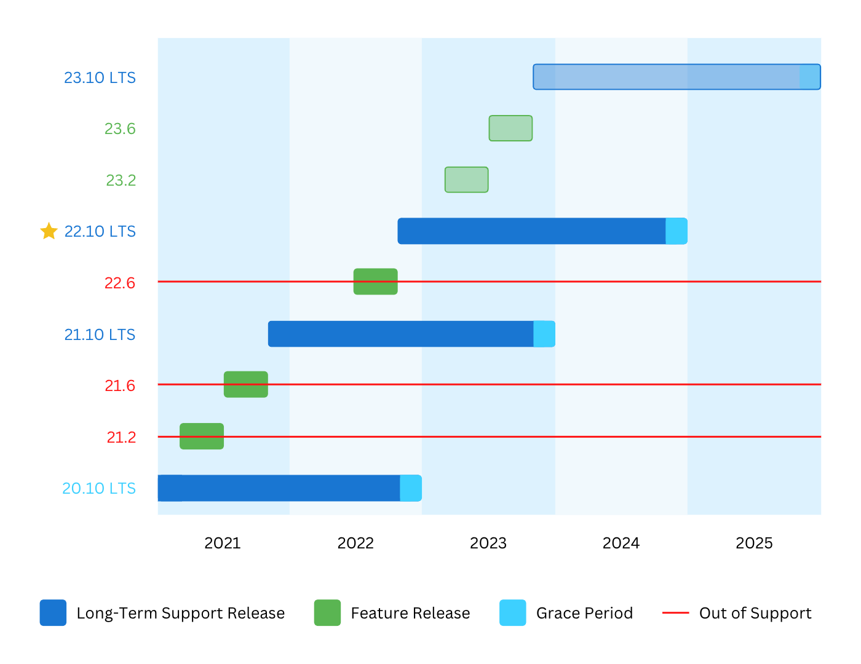Click the 2021 year axis label
The width and height of the screenshot is (861, 664).
[223, 543]
